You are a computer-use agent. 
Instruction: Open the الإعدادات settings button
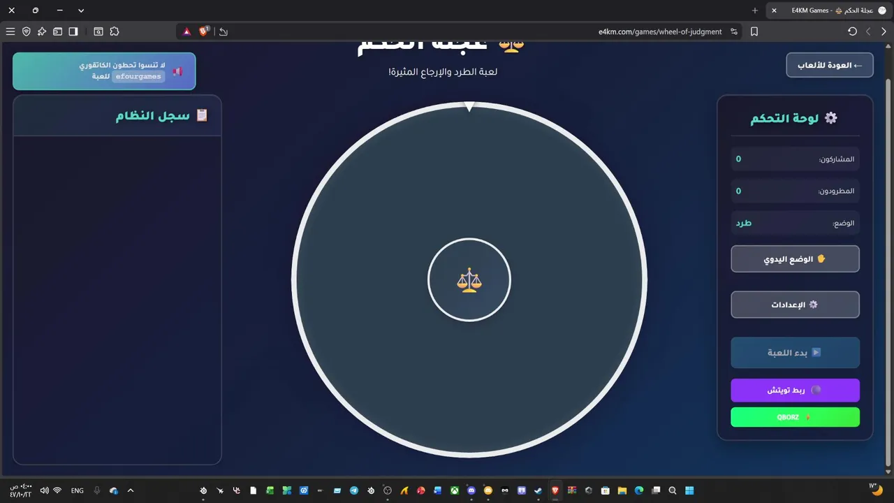coord(795,305)
